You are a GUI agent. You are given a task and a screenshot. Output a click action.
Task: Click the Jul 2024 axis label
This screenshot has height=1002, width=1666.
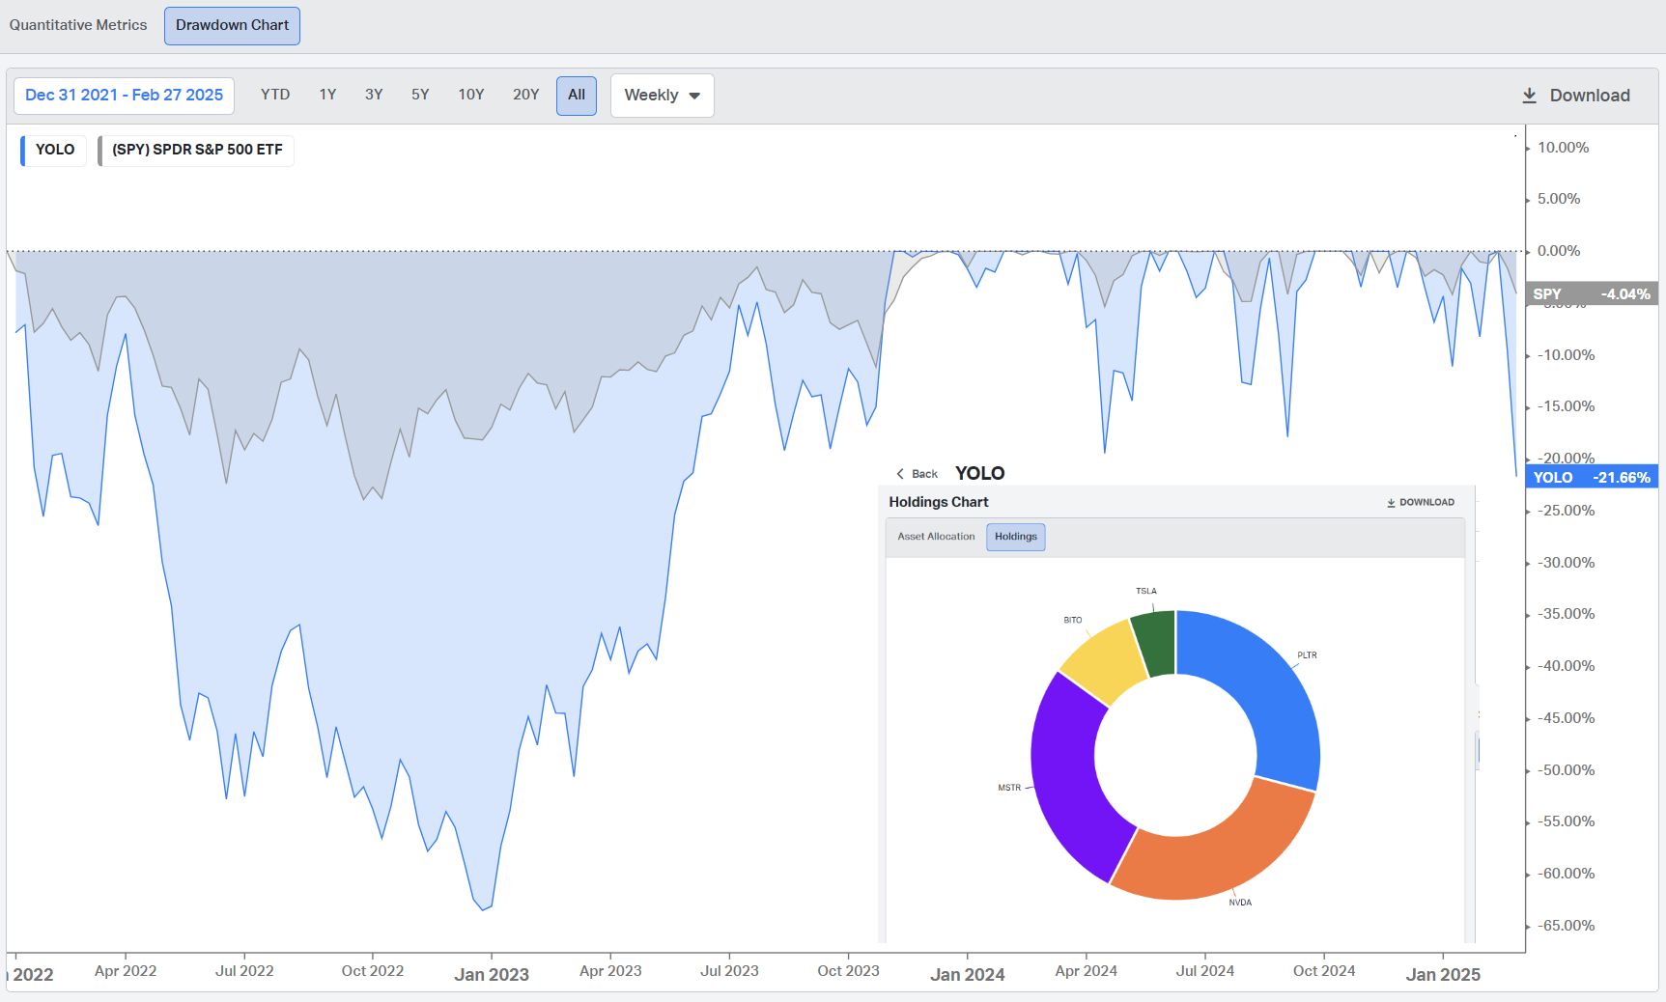[1204, 971]
